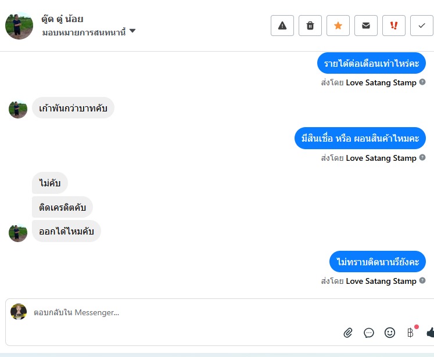434x357 pixels.
Task: Click the blue message รายได้ต่อเดือนเท่าไหร่คะ
Action: click(x=371, y=63)
